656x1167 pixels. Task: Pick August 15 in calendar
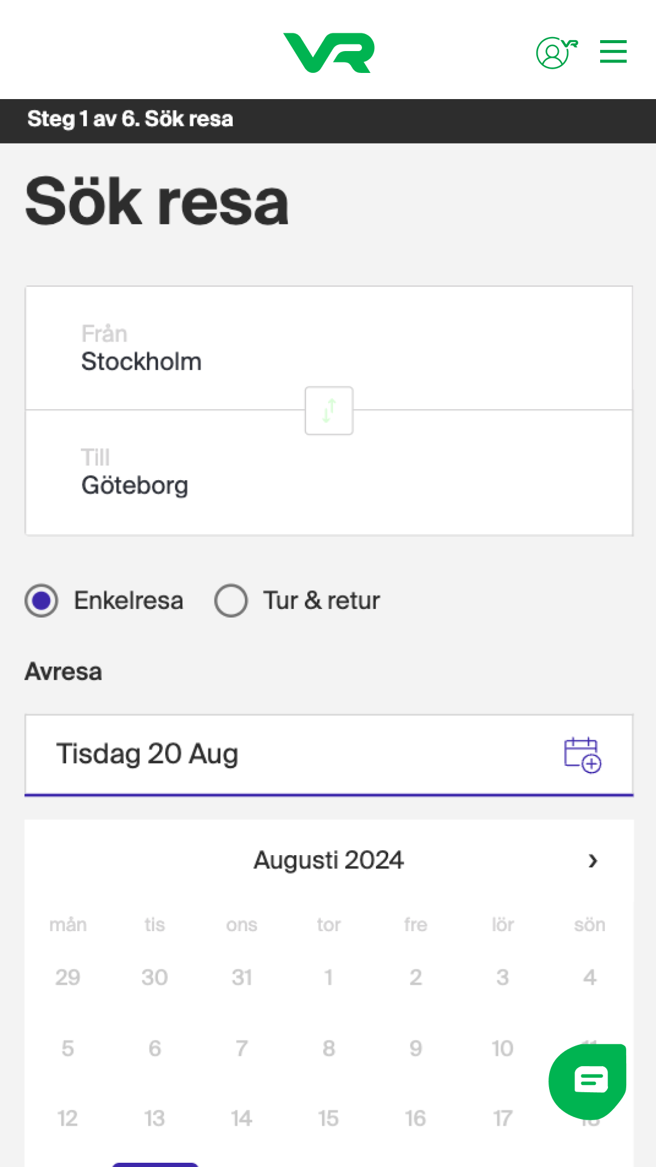point(329,1118)
